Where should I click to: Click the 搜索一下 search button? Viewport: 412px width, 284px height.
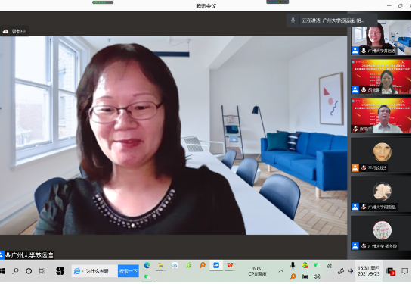[129, 271]
